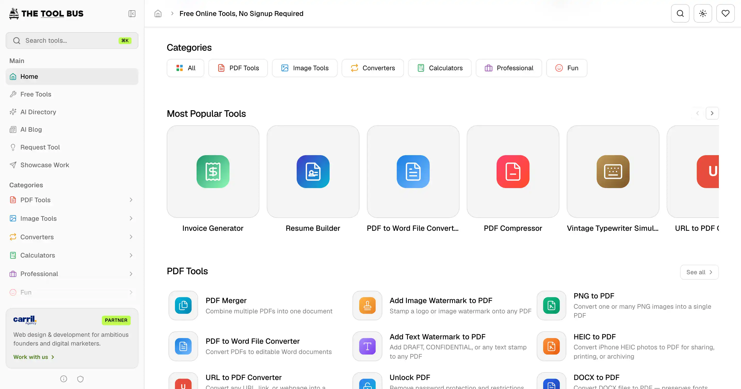Image resolution: width=741 pixels, height=389 pixels.
Task: Open favorites with the heart icon
Action: pyautogui.click(x=725, y=13)
